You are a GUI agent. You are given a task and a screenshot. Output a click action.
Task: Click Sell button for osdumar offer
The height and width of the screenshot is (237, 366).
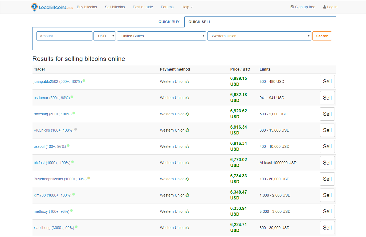coord(327,98)
